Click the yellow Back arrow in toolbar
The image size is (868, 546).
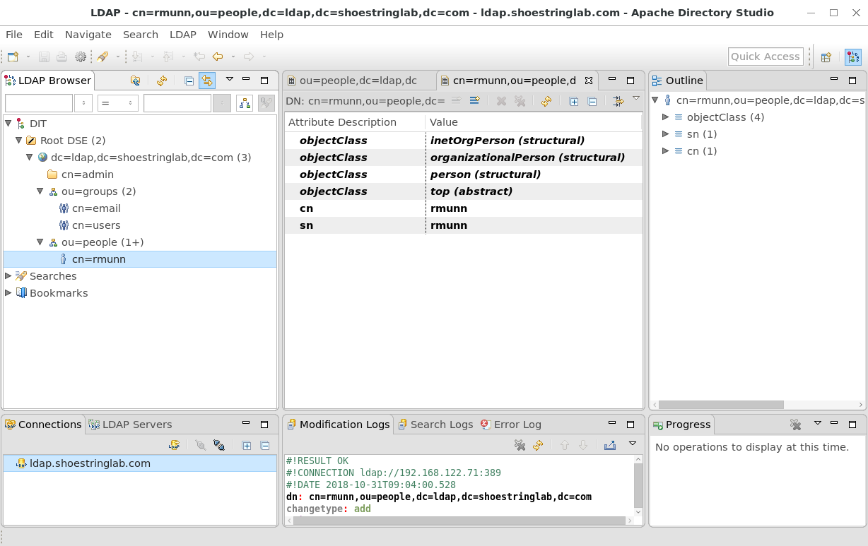tap(218, 57)
